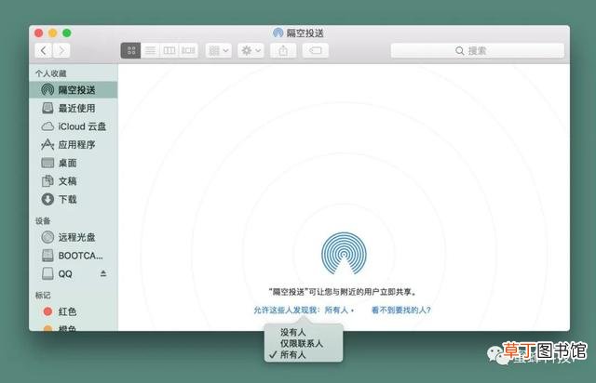Image resolution: width=596 pixels, height=383 pixels.
Task: Switch to icon view in the toolbar
Action: (130, 50)
